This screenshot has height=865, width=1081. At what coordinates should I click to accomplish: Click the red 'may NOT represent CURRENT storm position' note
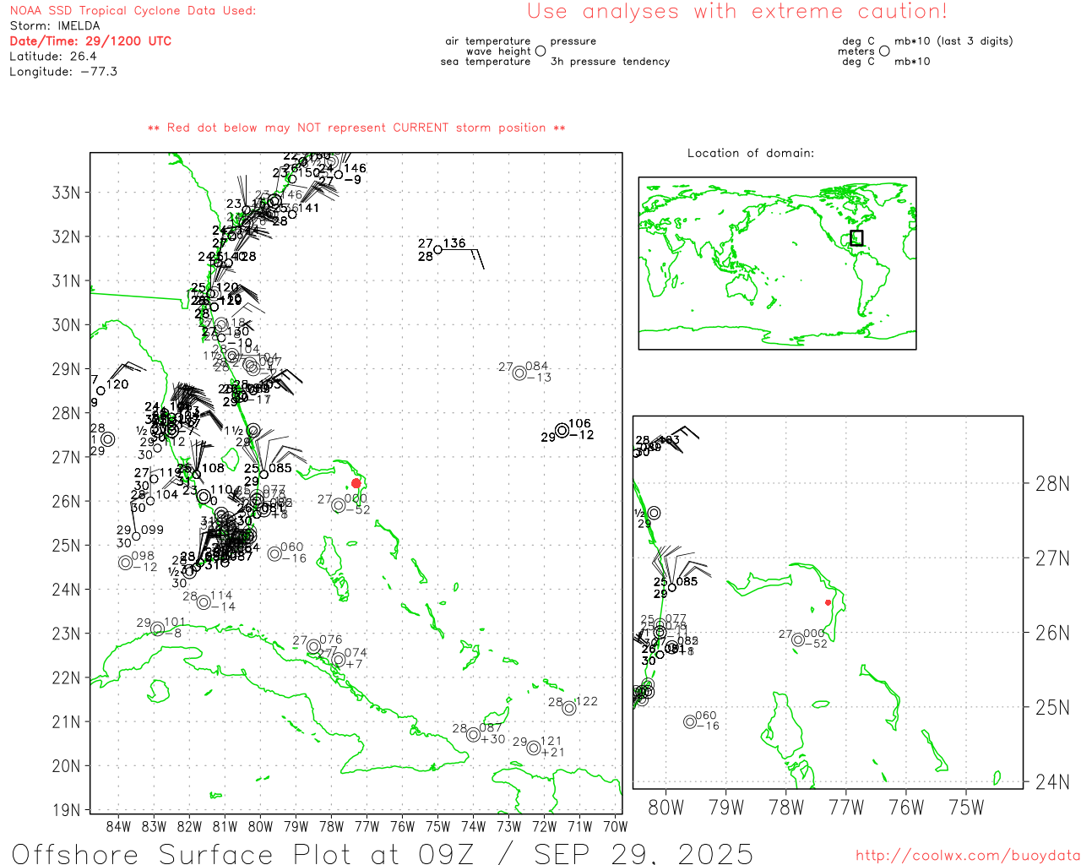point(356,128)
